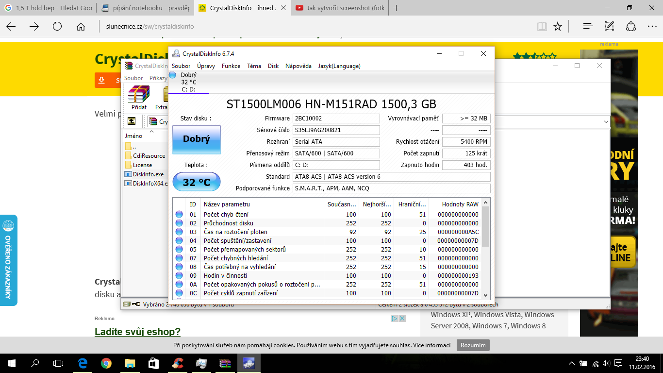The height and width of the screenshot is (373, 663).
Task: Click the status orb for Počet chybných hledání
Action: click(179, 258)
